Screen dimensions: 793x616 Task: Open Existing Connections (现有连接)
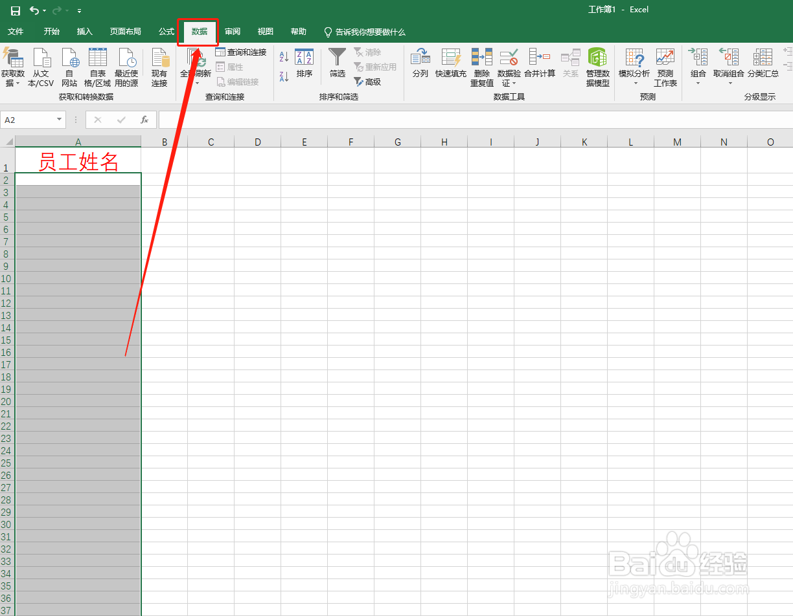point(159,68)
